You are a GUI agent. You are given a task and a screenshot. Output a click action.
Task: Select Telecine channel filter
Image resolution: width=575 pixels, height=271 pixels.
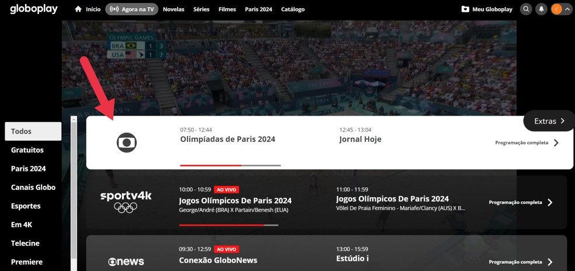coord(25,244)
